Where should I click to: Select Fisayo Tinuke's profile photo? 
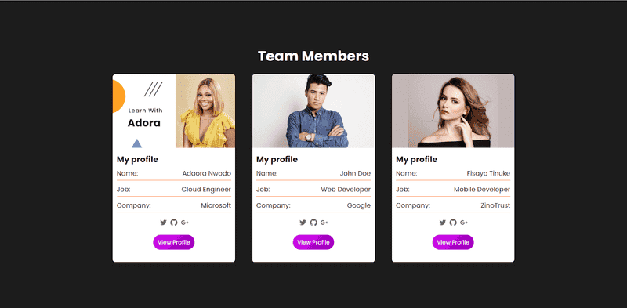[x=453, y=111]
